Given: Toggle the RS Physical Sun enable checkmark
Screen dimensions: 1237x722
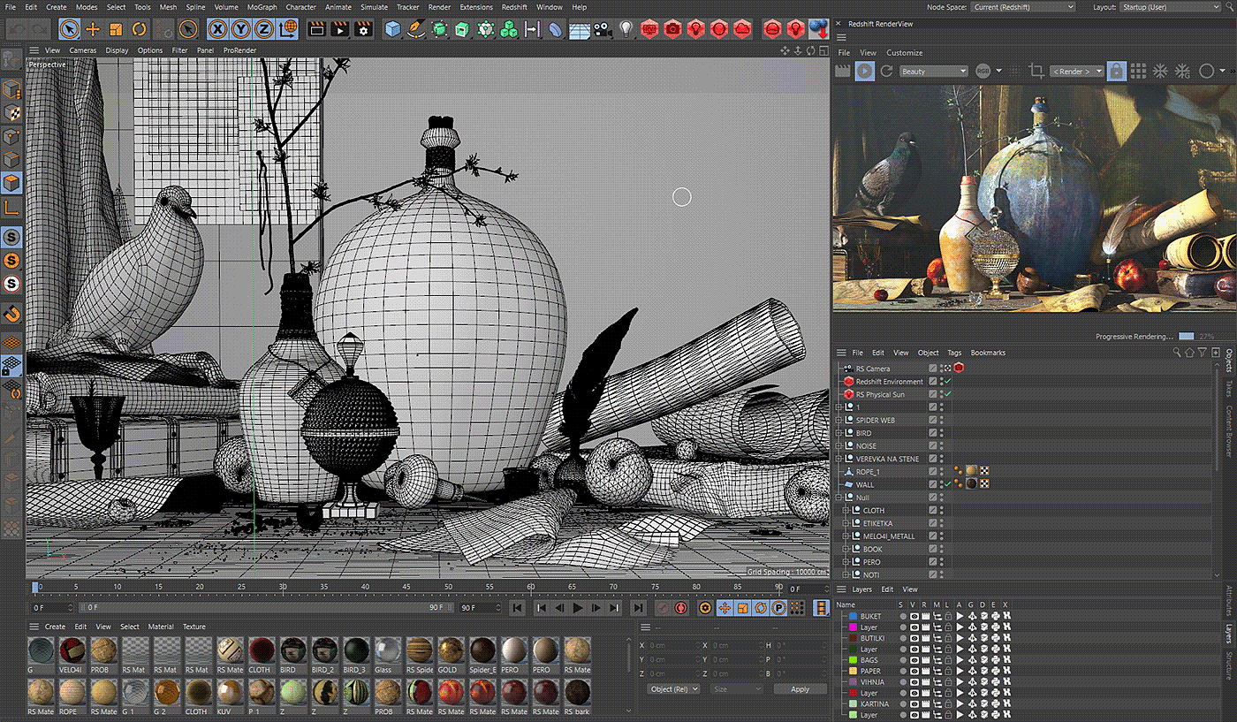Looking at the screenshot, I should (946, 394).
